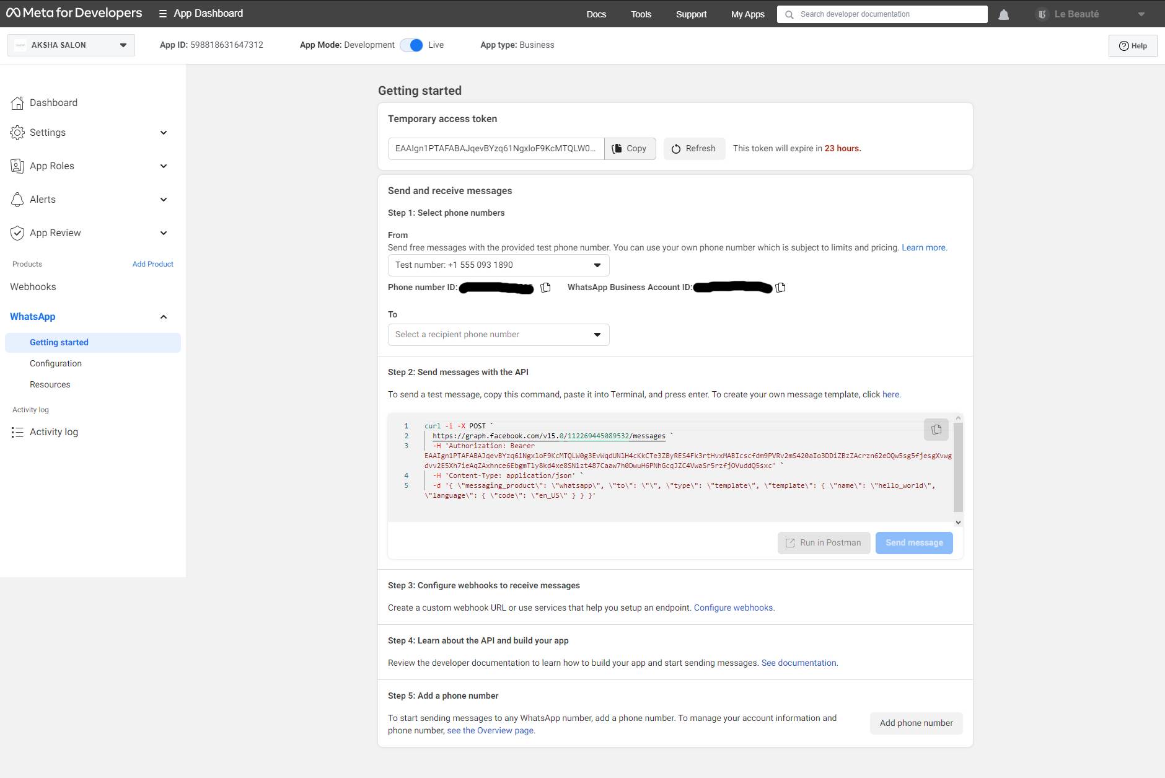Click Run in Postman button
The image size is (1165, 778).
point(824,543)
